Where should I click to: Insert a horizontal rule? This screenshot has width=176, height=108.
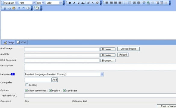click(x=166, y=3)
